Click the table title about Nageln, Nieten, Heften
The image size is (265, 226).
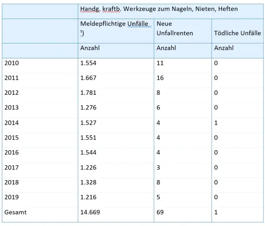[x=159, y=9]
